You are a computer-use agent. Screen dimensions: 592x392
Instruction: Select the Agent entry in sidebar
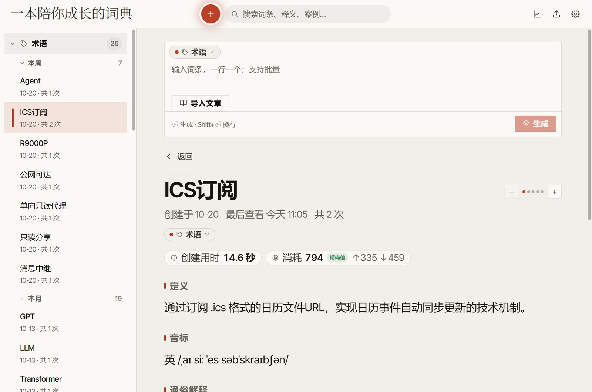pos(65,87)
